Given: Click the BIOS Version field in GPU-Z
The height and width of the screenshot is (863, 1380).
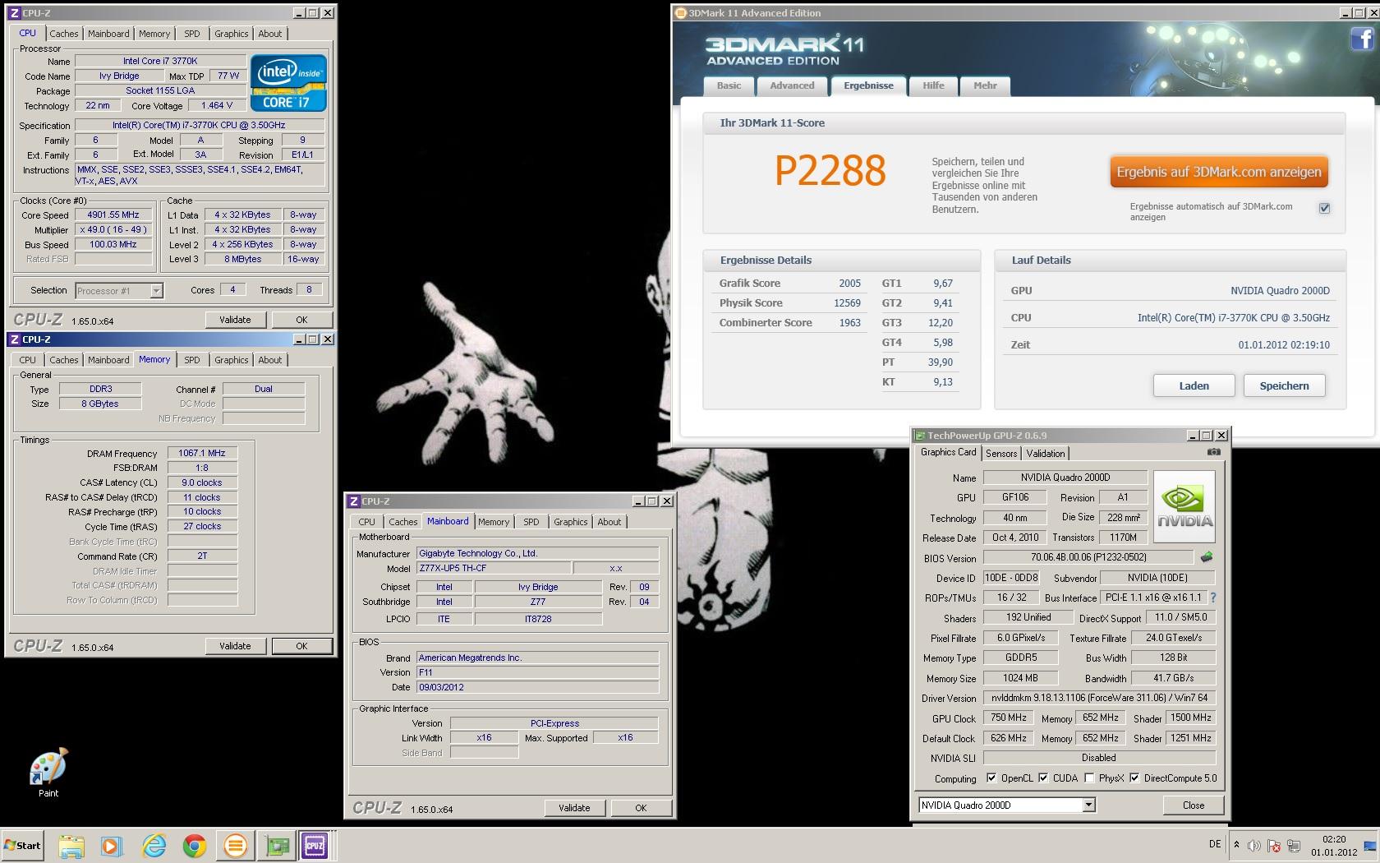Looking at the screenshot, I should click(1089, 557).
